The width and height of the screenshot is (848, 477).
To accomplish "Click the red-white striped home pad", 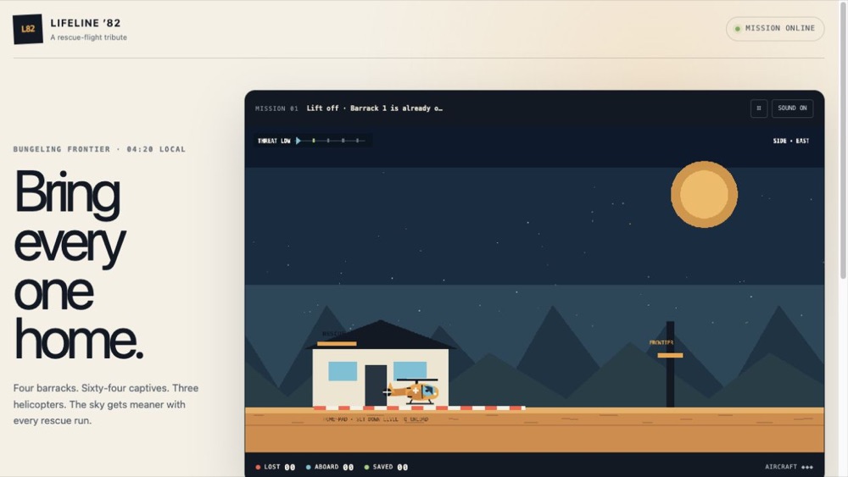I will click(419, 408).
